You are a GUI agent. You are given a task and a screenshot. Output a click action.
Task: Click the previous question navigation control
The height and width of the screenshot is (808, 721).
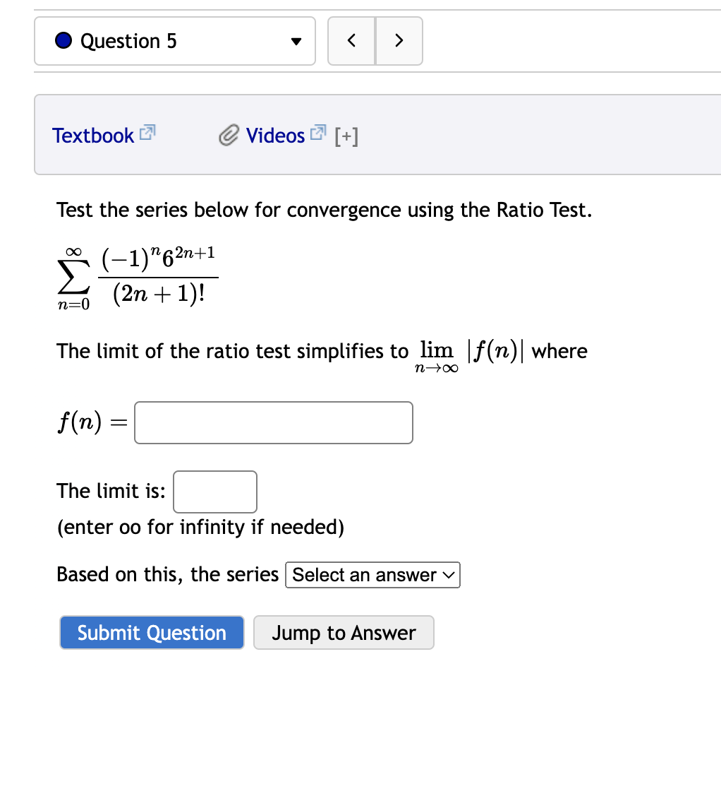(351, 41)
